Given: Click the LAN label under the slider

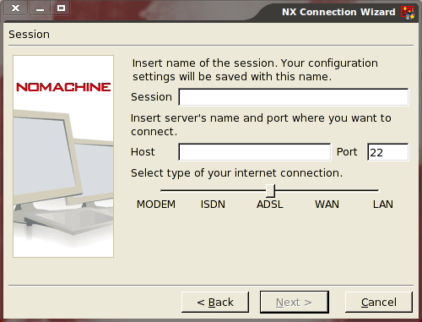Looking at the screenshot, I should [x=383, y=205].
